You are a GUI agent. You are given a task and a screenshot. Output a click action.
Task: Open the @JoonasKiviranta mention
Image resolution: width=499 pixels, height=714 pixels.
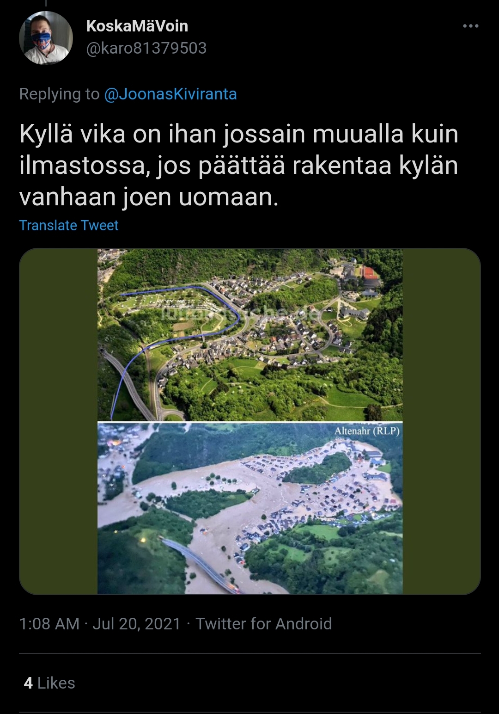point(170,94)
